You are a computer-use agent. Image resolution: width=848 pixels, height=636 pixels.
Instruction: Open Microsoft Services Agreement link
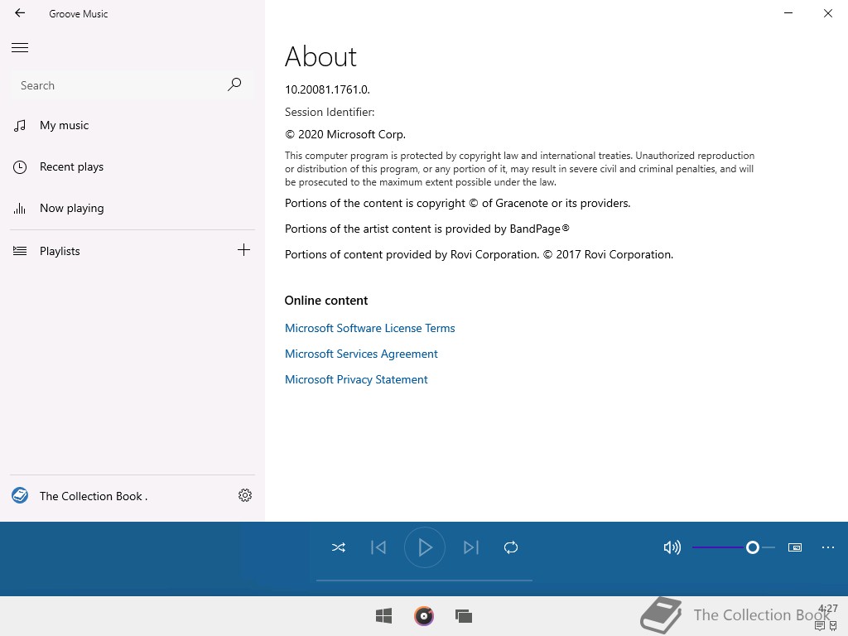361,354
